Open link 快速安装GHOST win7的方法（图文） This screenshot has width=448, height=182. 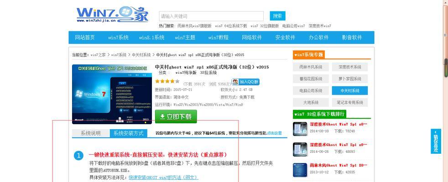coord(163,177)
